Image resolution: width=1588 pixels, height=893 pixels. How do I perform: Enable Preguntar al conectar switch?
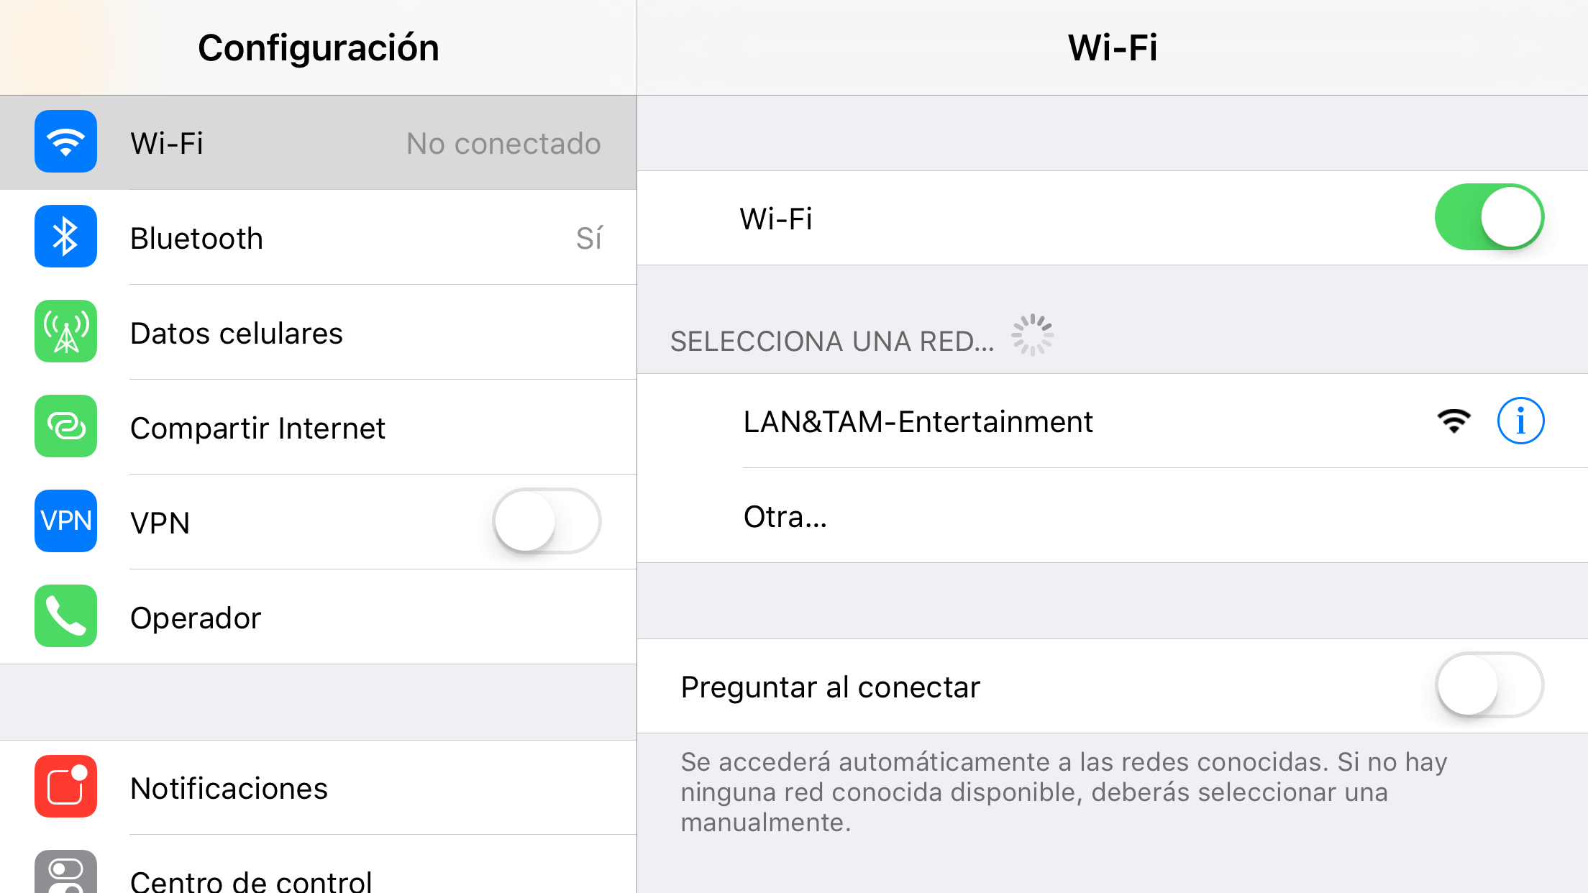pyautogui.click(x=1489, y=685)
